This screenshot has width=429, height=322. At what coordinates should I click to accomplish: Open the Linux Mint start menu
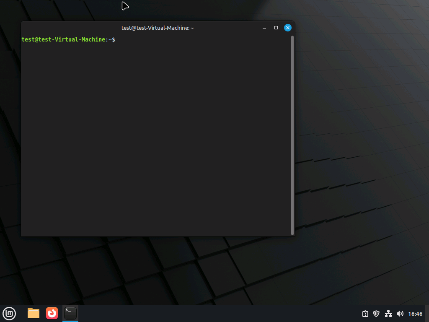pyautogui.click(x=9, y=313)
